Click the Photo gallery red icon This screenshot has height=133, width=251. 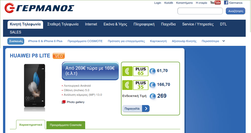click(x=64, y=102)
